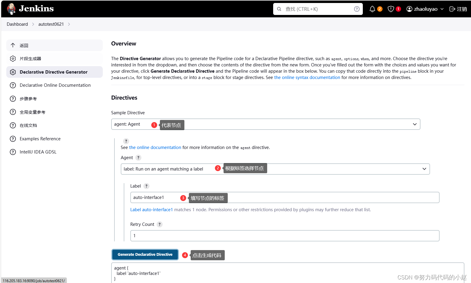The width and height of the screenshot is (471, 283).
Task: Click help icon beside Examples Reference
Action: coord(13,139)
